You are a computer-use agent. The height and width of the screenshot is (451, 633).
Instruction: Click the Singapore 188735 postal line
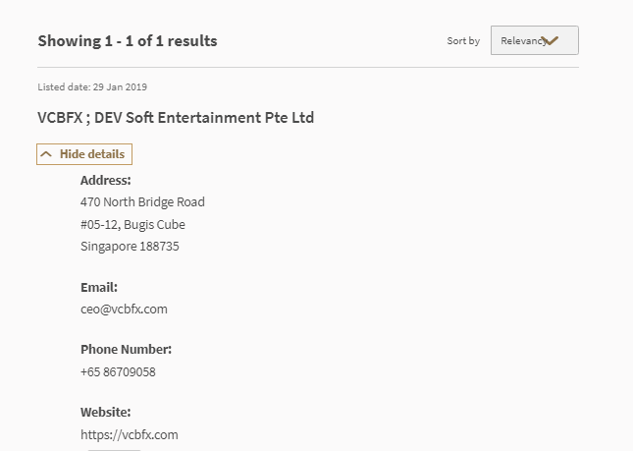click(x=130, y=247)
